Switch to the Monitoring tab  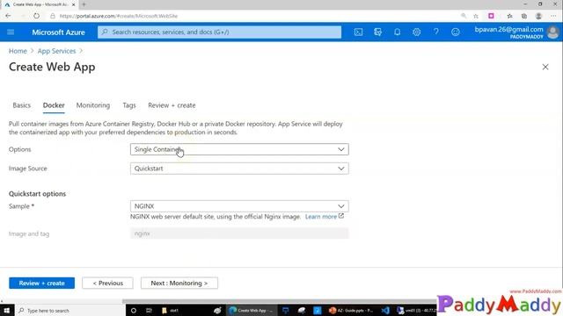(x=93, y=105)
